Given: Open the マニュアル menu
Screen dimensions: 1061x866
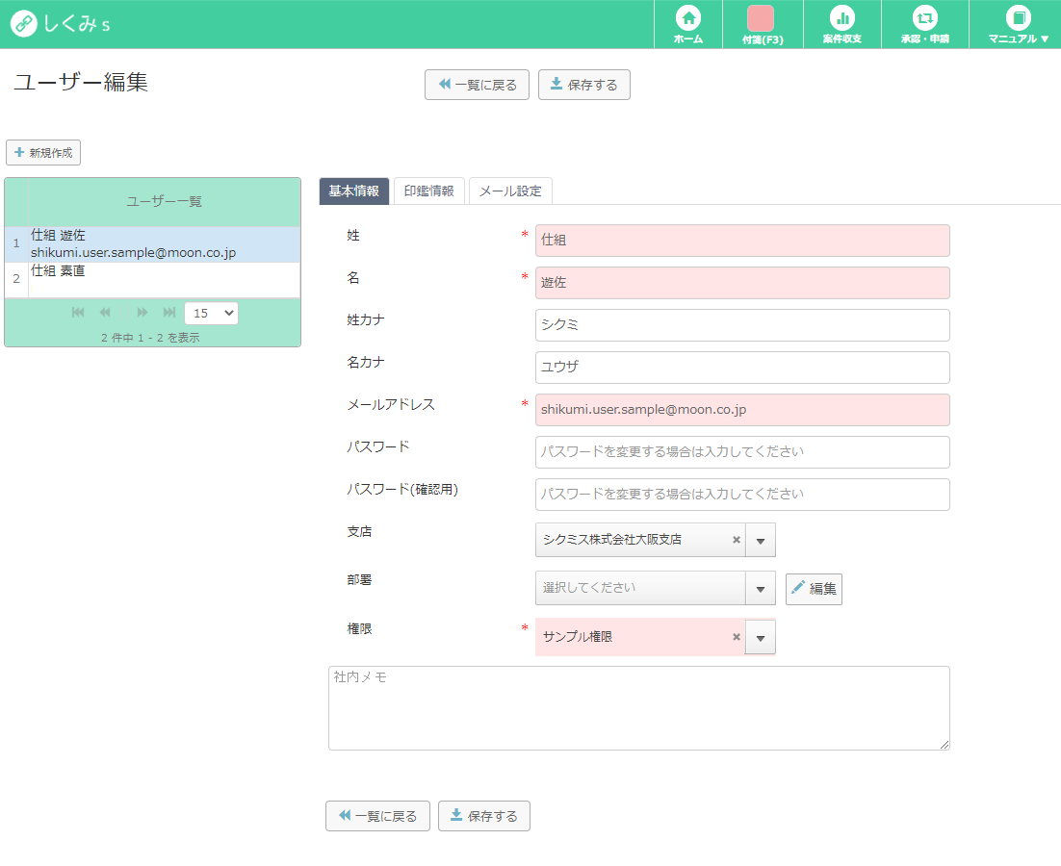Looking at the screenshot, I should [x=1018, y=24].
